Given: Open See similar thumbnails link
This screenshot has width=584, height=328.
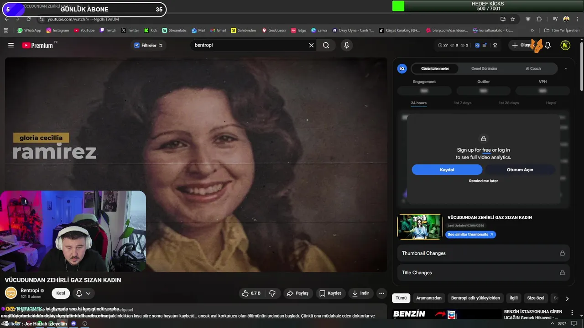Looking at the screenshot, I should click(470, 234).
